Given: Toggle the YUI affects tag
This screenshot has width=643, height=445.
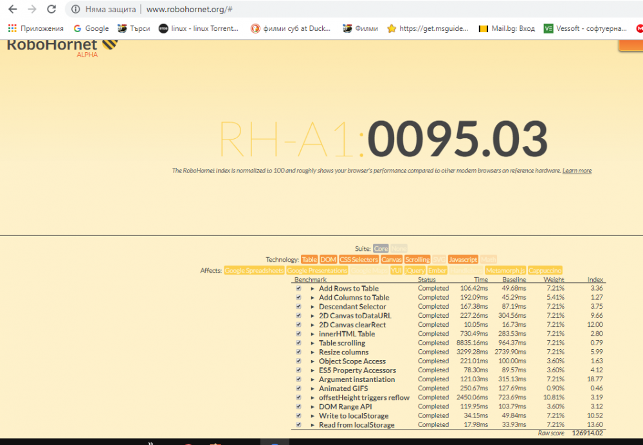Looking at the screenshot, I should tap(396, 271).
